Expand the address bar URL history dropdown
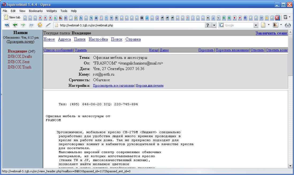 click(x=214, y=25)
